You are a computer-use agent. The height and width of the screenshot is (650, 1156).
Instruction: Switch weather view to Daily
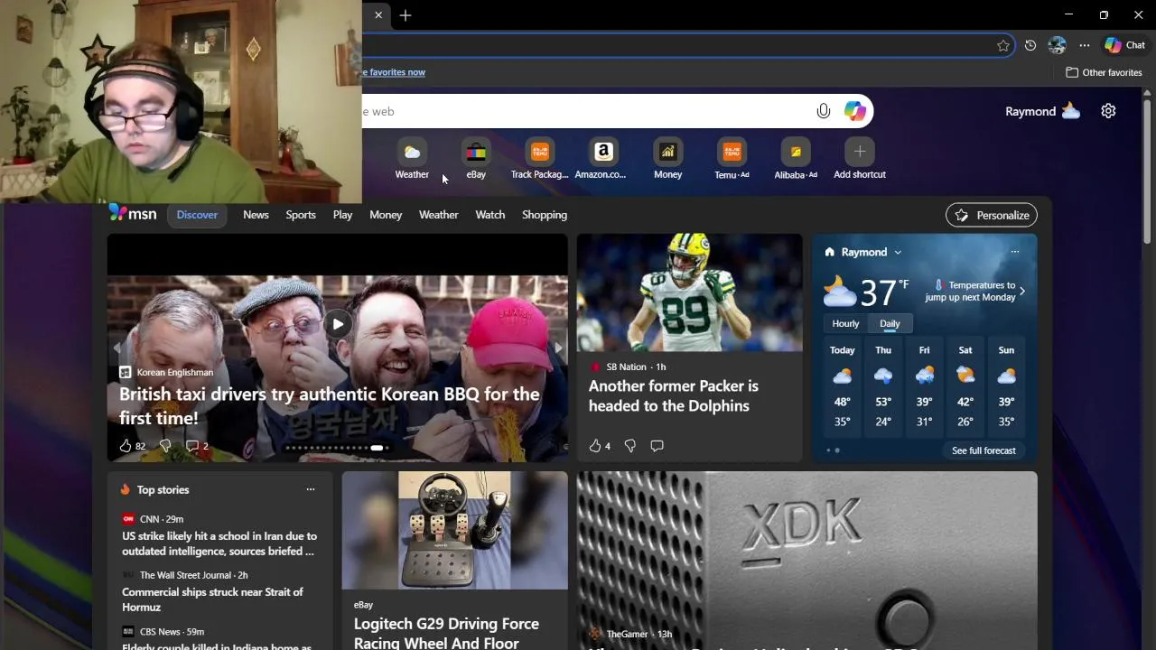point(890,323)
